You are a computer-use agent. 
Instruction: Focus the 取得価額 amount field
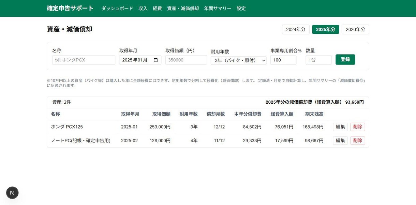coord(186,60)
